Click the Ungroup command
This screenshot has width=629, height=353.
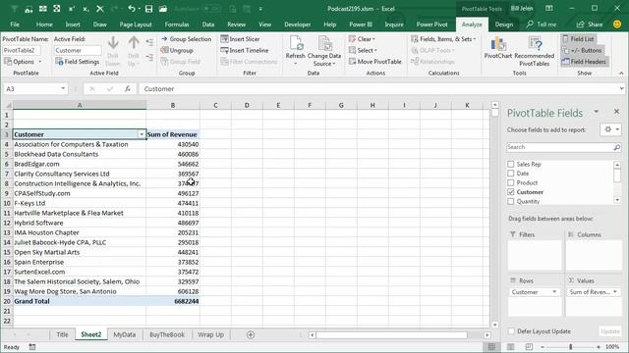click(x=177, y=50)
